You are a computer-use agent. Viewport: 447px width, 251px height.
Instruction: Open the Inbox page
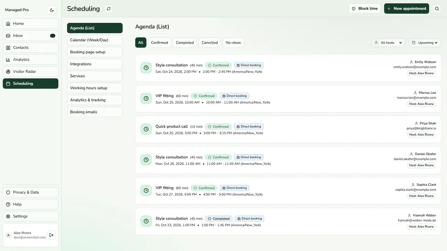click(31, 36)
